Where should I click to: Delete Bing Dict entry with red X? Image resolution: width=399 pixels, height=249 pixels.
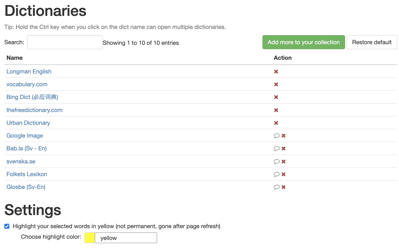tap(276, 97)
